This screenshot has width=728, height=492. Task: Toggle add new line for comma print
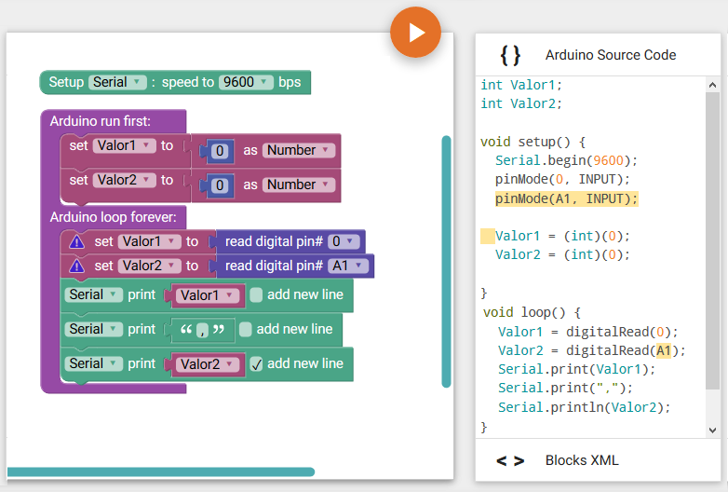point(246,329)
